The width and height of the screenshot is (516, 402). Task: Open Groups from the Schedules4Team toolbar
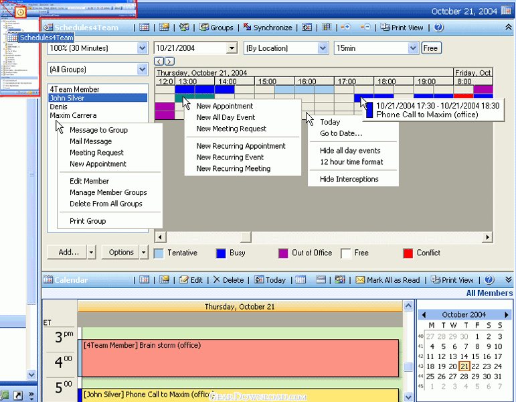216,27
